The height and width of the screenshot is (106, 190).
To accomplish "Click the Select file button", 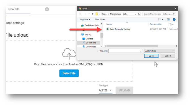I will tap(69, 73).
